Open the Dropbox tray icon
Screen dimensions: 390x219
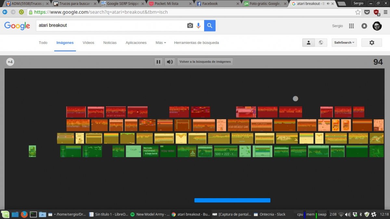pos(355,214)
